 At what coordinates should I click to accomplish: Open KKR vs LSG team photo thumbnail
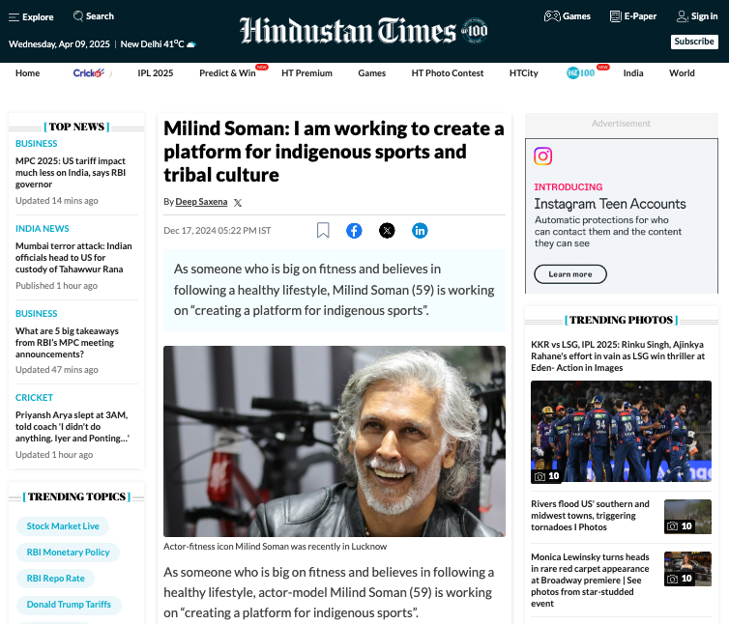pos(621,431)
